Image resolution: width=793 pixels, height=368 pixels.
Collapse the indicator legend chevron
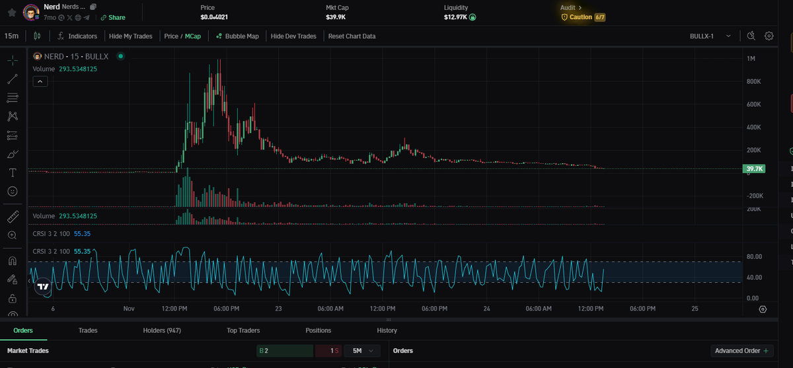tap(40, 81)
